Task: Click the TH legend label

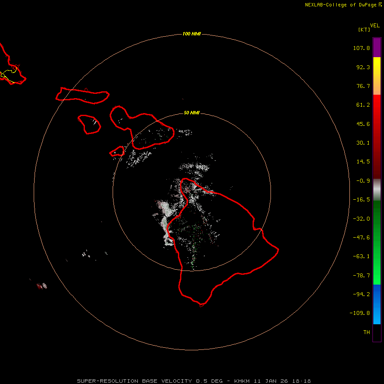Action: (x=367, y=332)
